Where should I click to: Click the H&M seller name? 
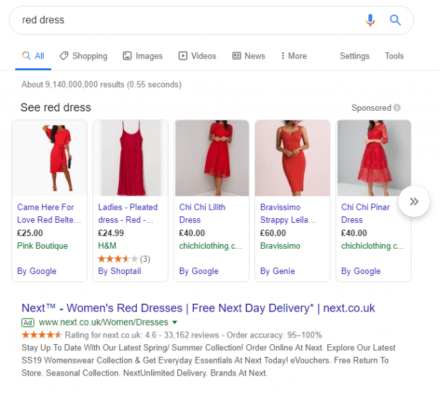point(108,246)
